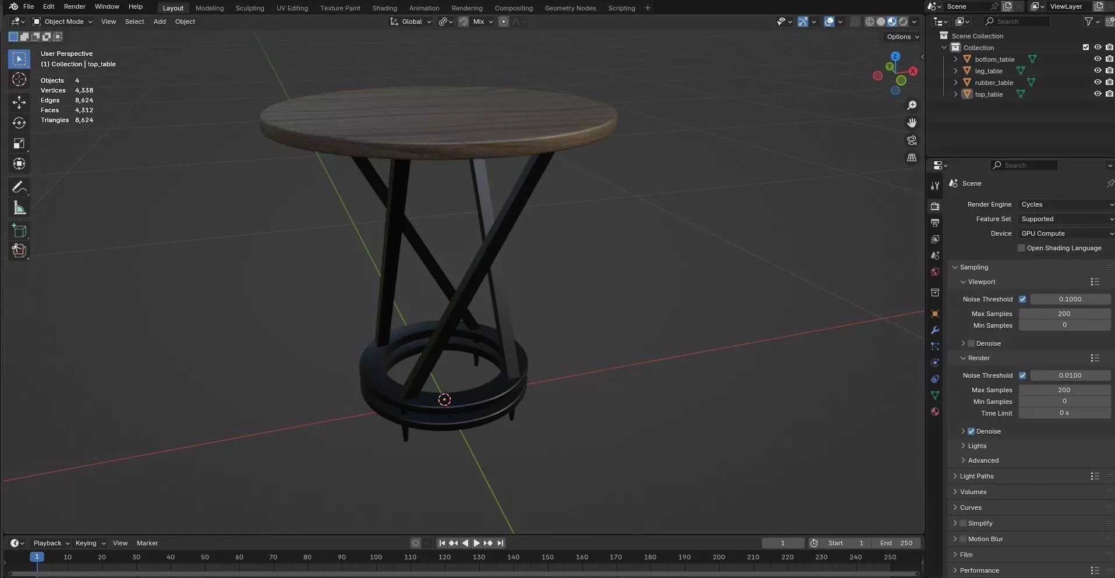Viewport: 1115px width, 578px height.
Task: Open the Feature Set dropdown
Action: coord(1066,219)
